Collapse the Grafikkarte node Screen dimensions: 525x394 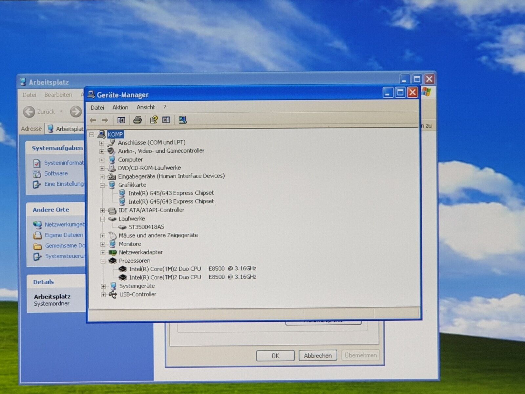coord(102,185)
